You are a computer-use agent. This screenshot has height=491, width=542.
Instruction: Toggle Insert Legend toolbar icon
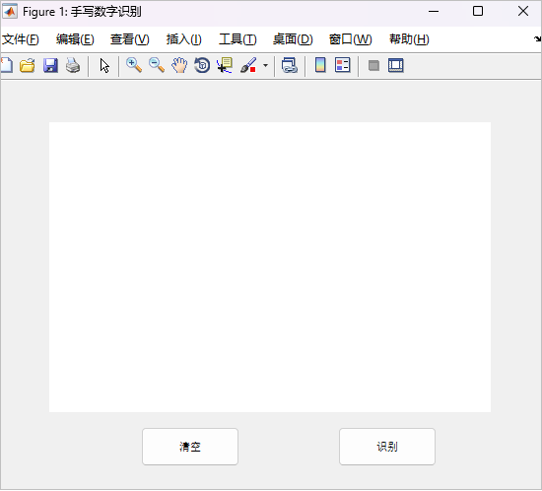click(x=343, y=65)
